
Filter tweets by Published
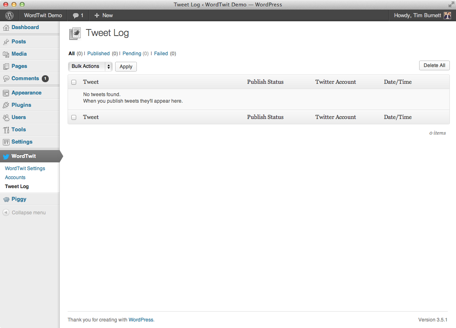98,54
